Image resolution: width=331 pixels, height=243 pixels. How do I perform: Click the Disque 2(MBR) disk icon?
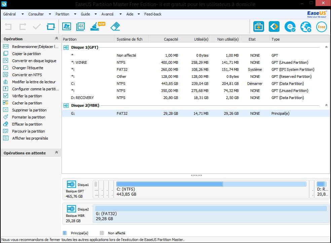coord(66,105)
